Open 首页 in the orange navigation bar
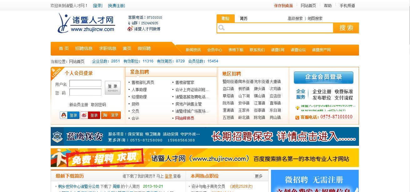The height and width of the screenshot is (192, 410). click(64, 48)
